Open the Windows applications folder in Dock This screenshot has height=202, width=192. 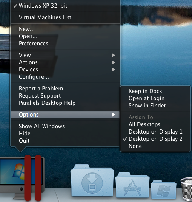click(x=163, y=189)
